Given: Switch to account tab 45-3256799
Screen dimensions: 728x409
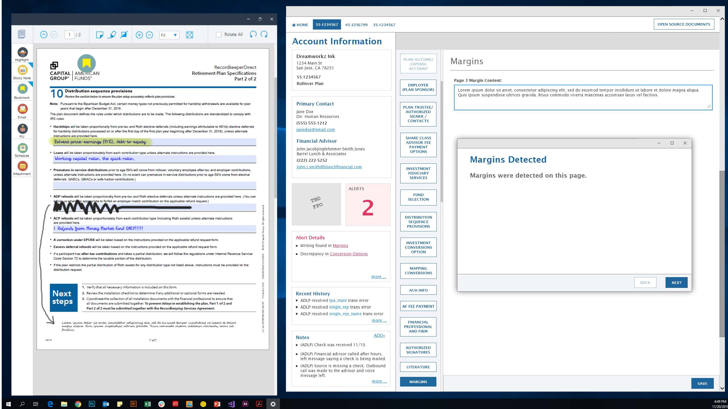Looking at the screenshot, I should (x=356, y=25).
